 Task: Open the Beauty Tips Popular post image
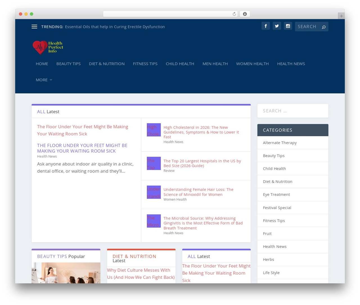[66, 273]
